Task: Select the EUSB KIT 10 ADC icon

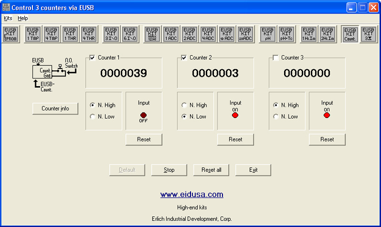Action: pyautogui.click(x=227, y=34)
